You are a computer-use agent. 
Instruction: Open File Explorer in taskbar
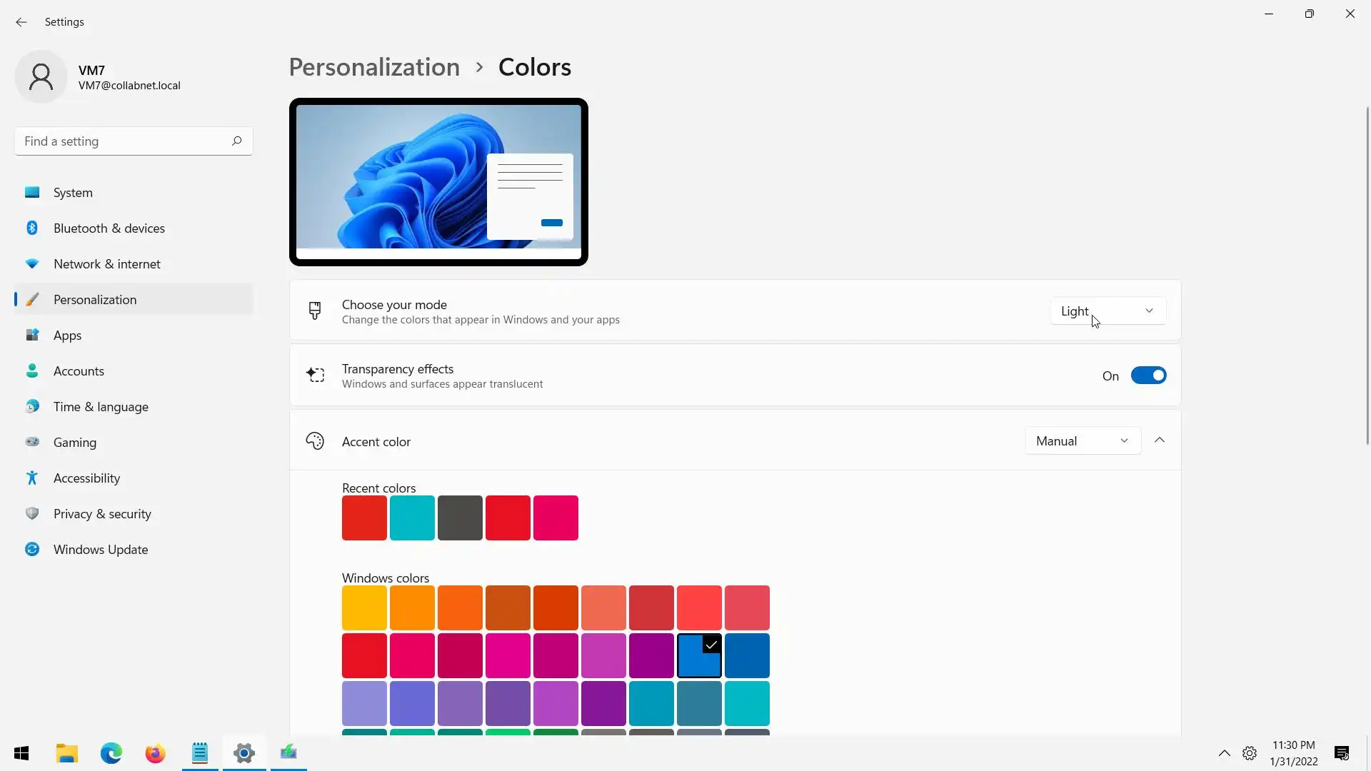pyautogui.click(x=67, y=753)
